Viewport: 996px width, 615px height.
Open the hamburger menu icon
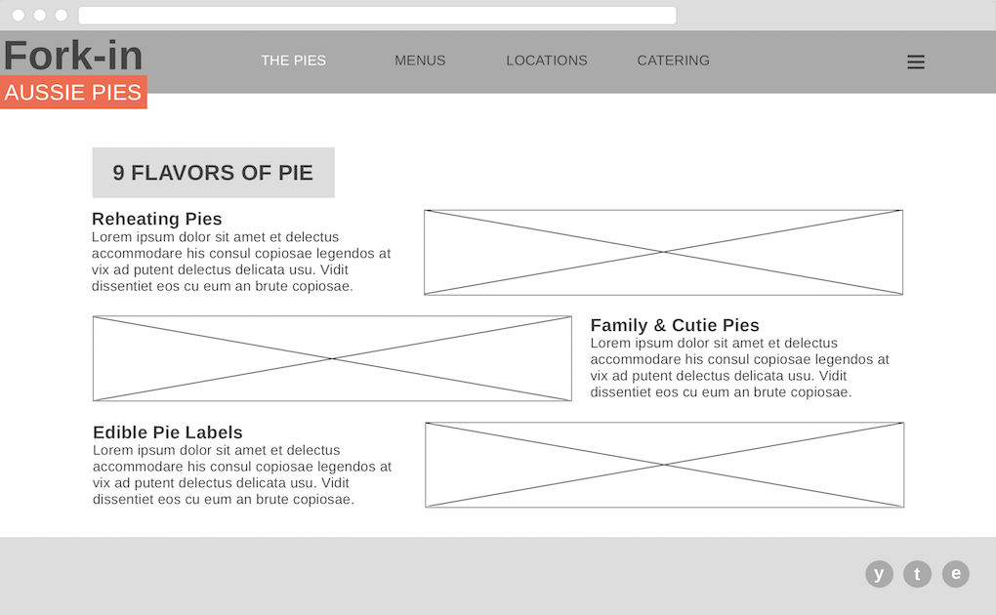click(x=915, y=61)
